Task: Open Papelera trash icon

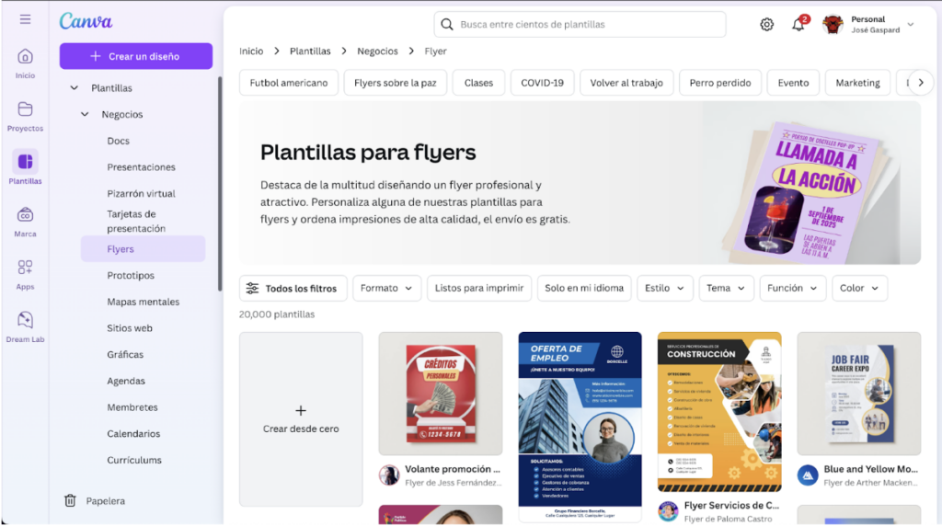Action: point(70,500)
